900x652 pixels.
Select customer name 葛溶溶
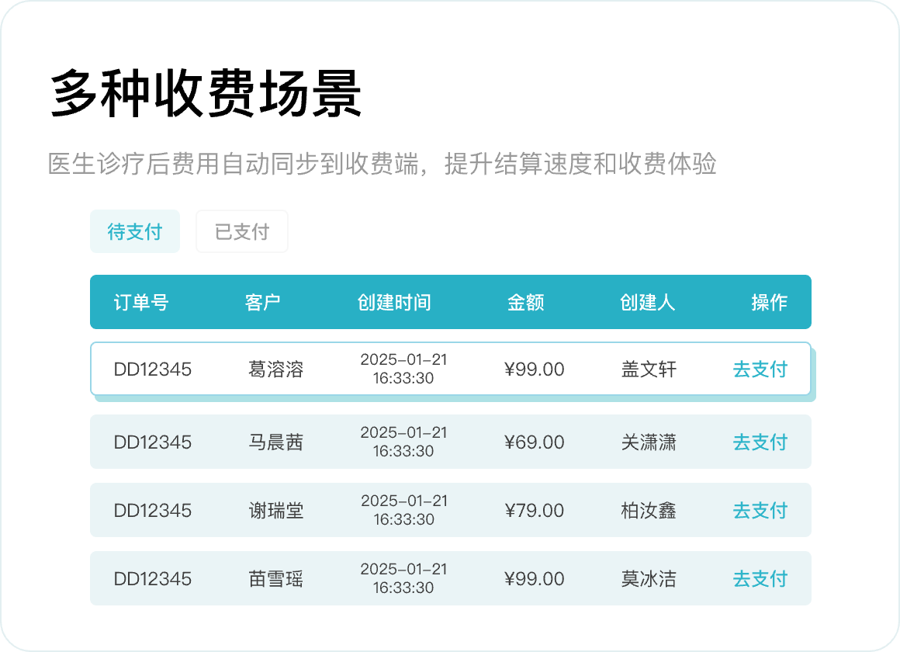[275, 369]
